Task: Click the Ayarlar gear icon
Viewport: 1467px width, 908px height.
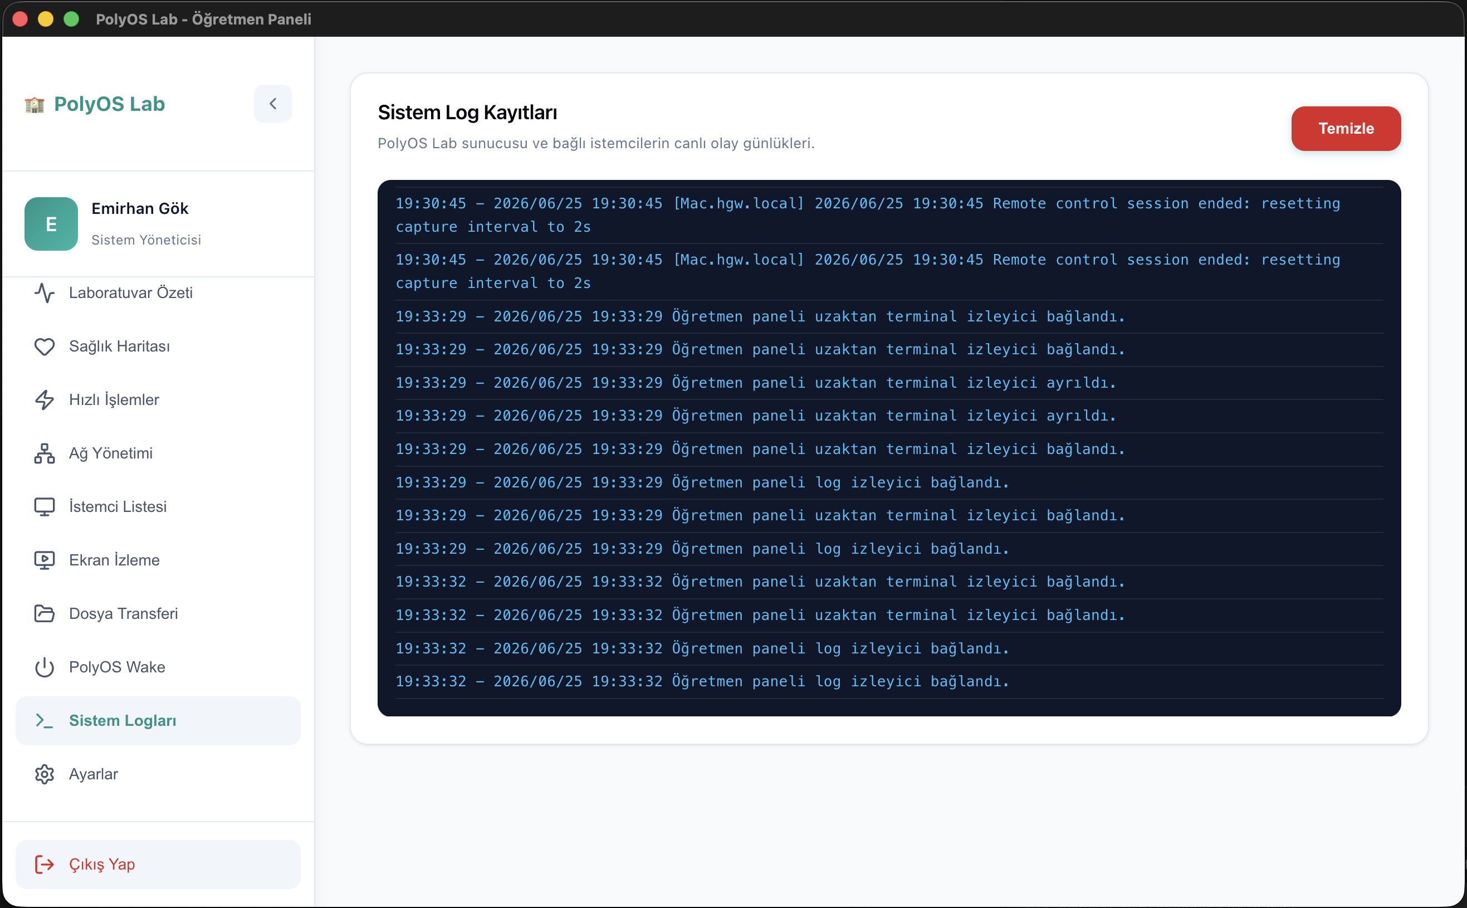Action: [45, 774]
